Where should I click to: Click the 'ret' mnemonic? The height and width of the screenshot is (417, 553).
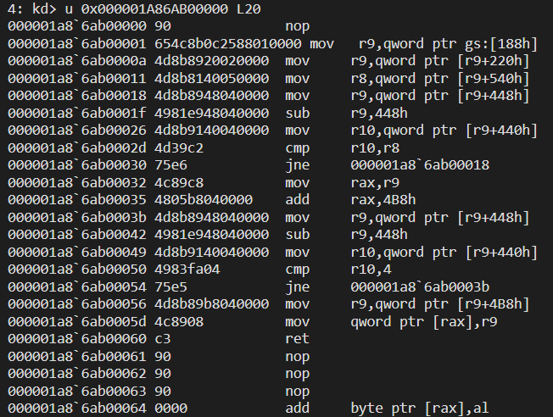tap(298, 339)
